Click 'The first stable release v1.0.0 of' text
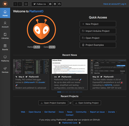This screenshot has height=126, width=129. click(x=107, y=80)
